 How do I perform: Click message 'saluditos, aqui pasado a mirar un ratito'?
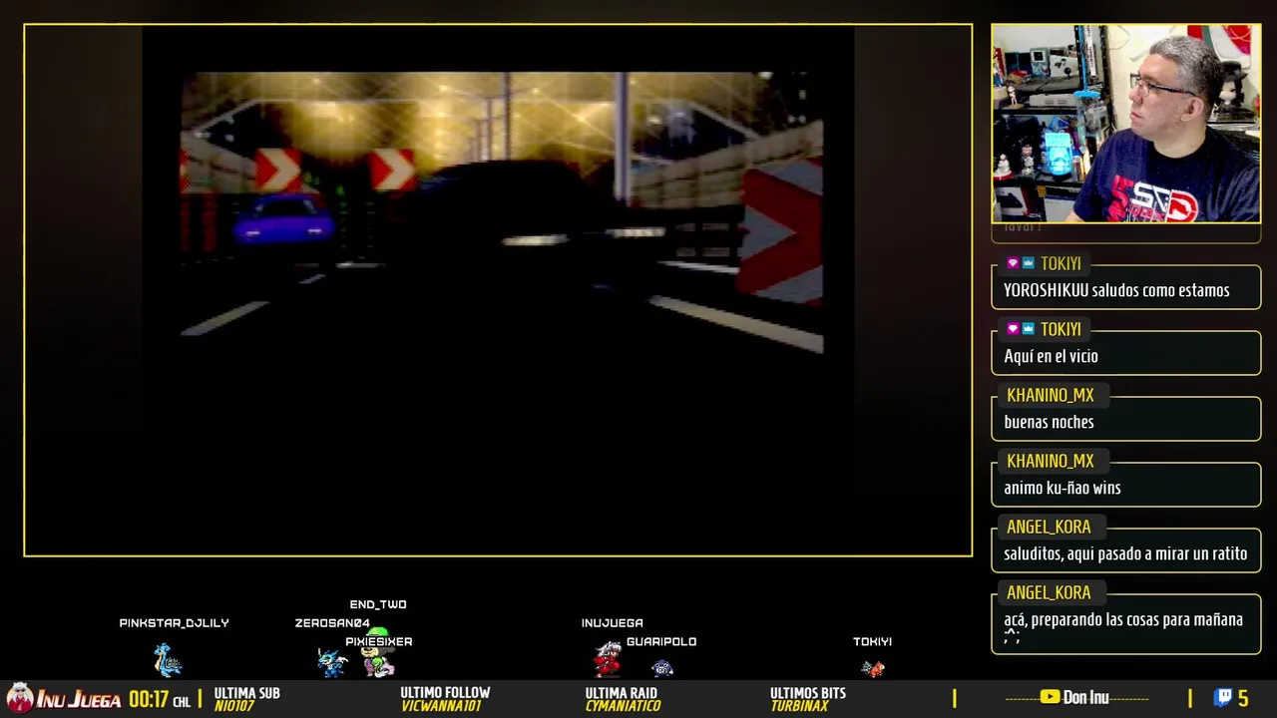point(1125,553)
